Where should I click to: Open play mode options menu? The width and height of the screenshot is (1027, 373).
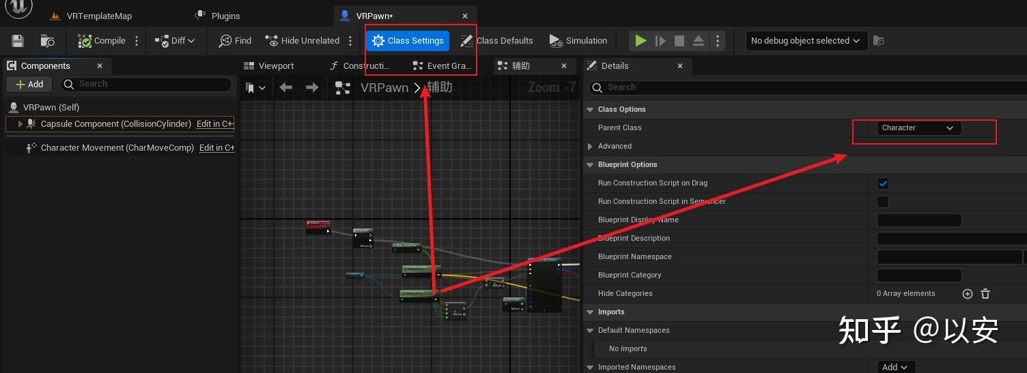(717, 41)
